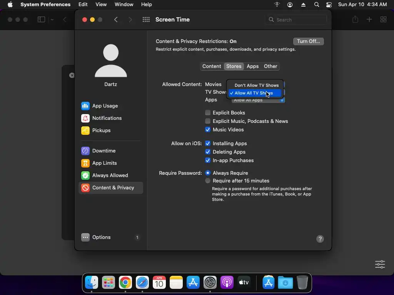
Task: Click sliders icon in the background window
Action: 380,264
